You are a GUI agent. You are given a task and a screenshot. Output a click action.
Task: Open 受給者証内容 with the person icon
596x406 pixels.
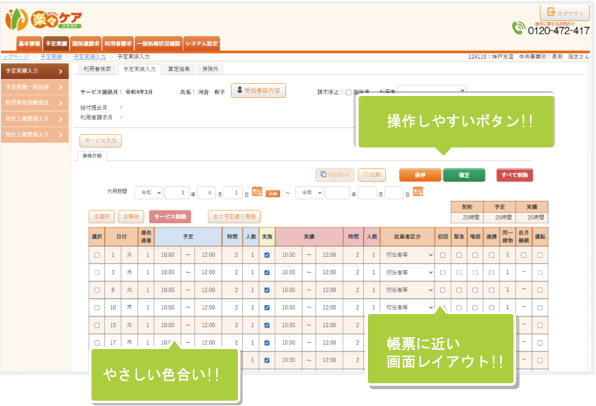tap(258, 90)
